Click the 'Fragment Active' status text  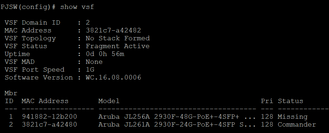(118, 46)
